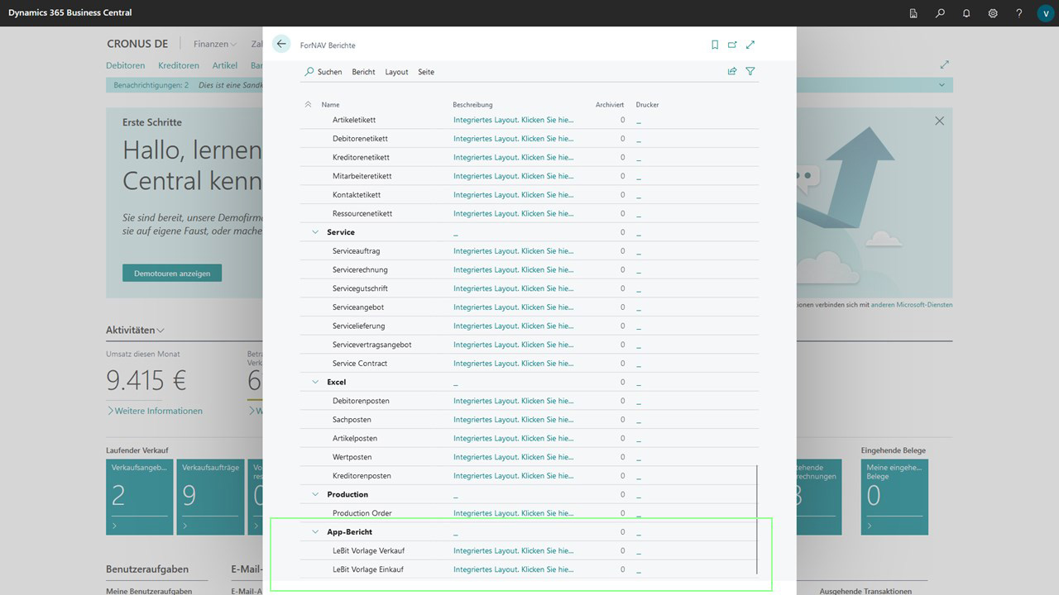
Task: Select the Kreditorenetikett row
Action: coord(529,157)
